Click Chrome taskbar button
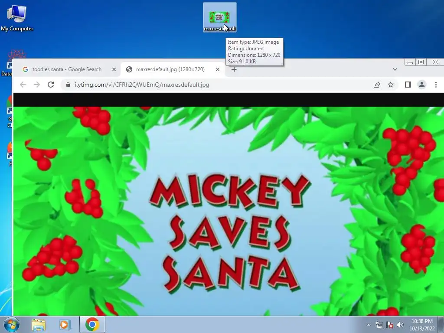The height and width of the screenshot is (333, 444). click(92, 324)
